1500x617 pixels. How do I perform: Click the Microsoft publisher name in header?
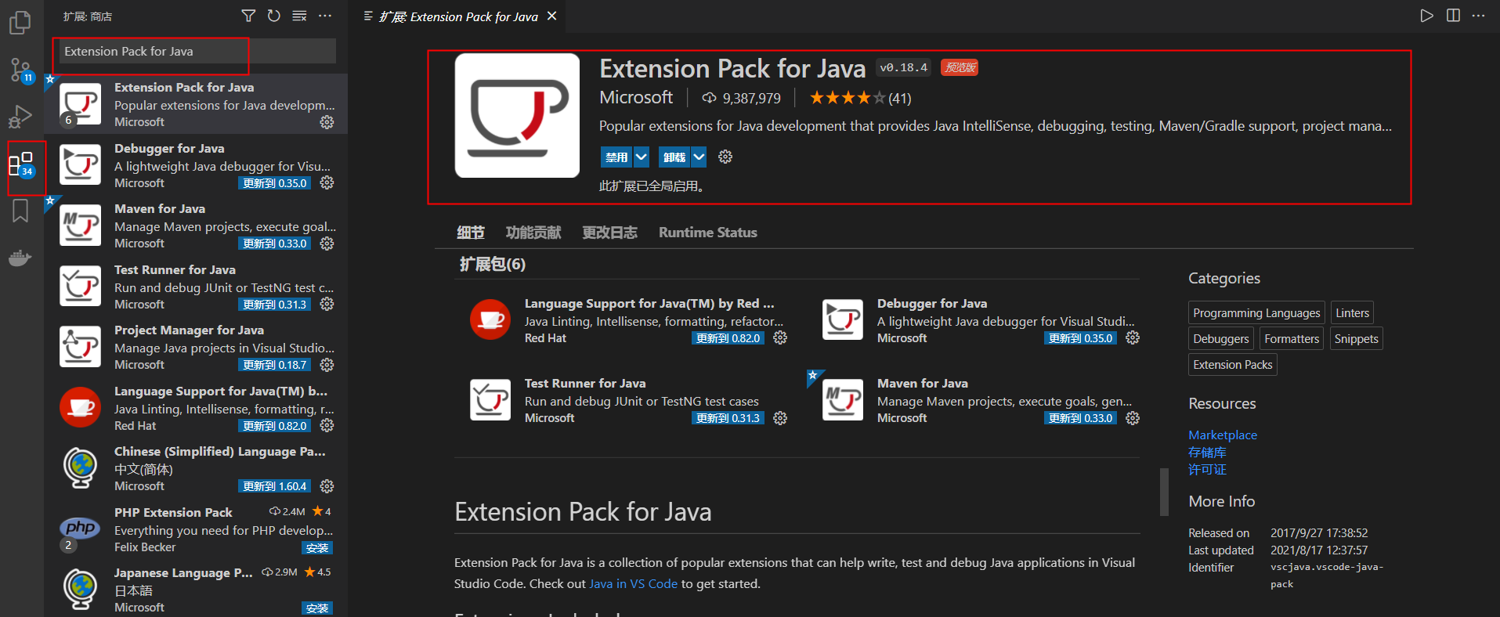pyautogui.click(x=636, y=97)
